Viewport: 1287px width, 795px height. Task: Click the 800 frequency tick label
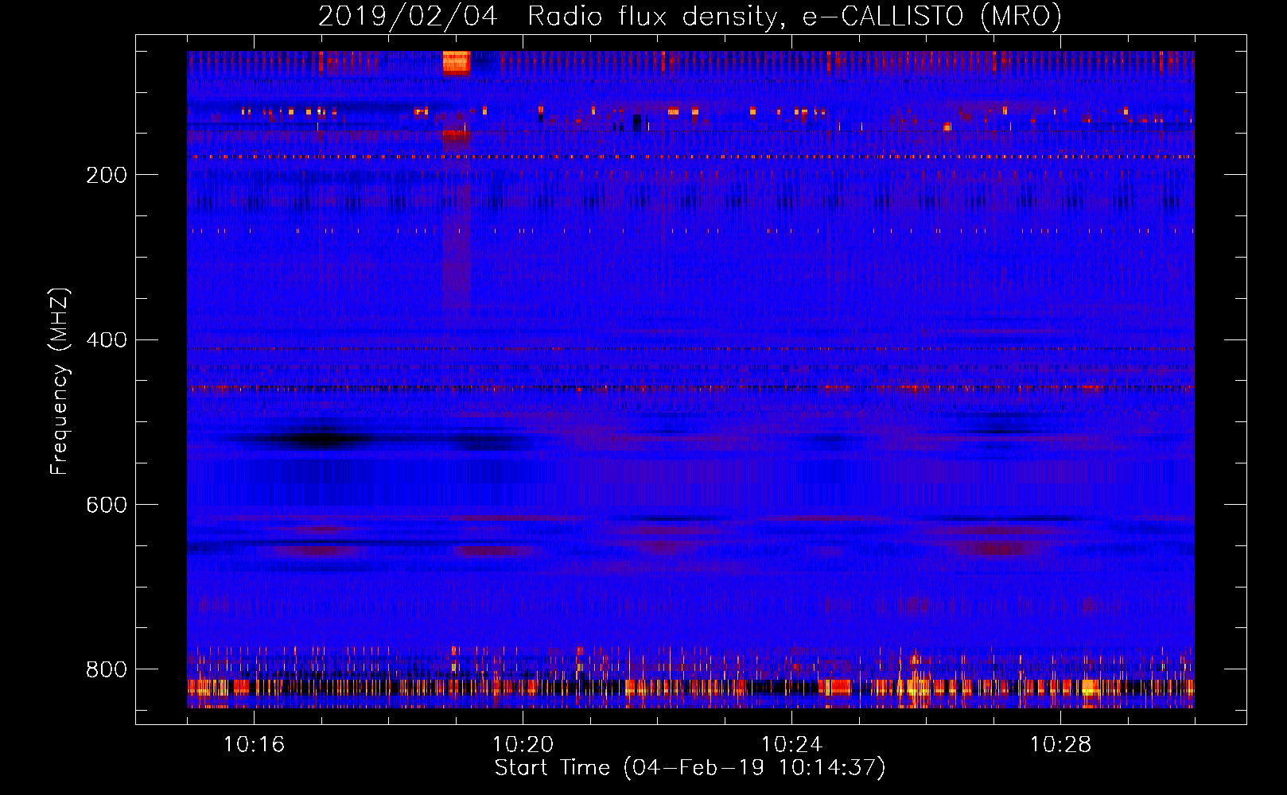pyautogui.click(x=107, y=669)
